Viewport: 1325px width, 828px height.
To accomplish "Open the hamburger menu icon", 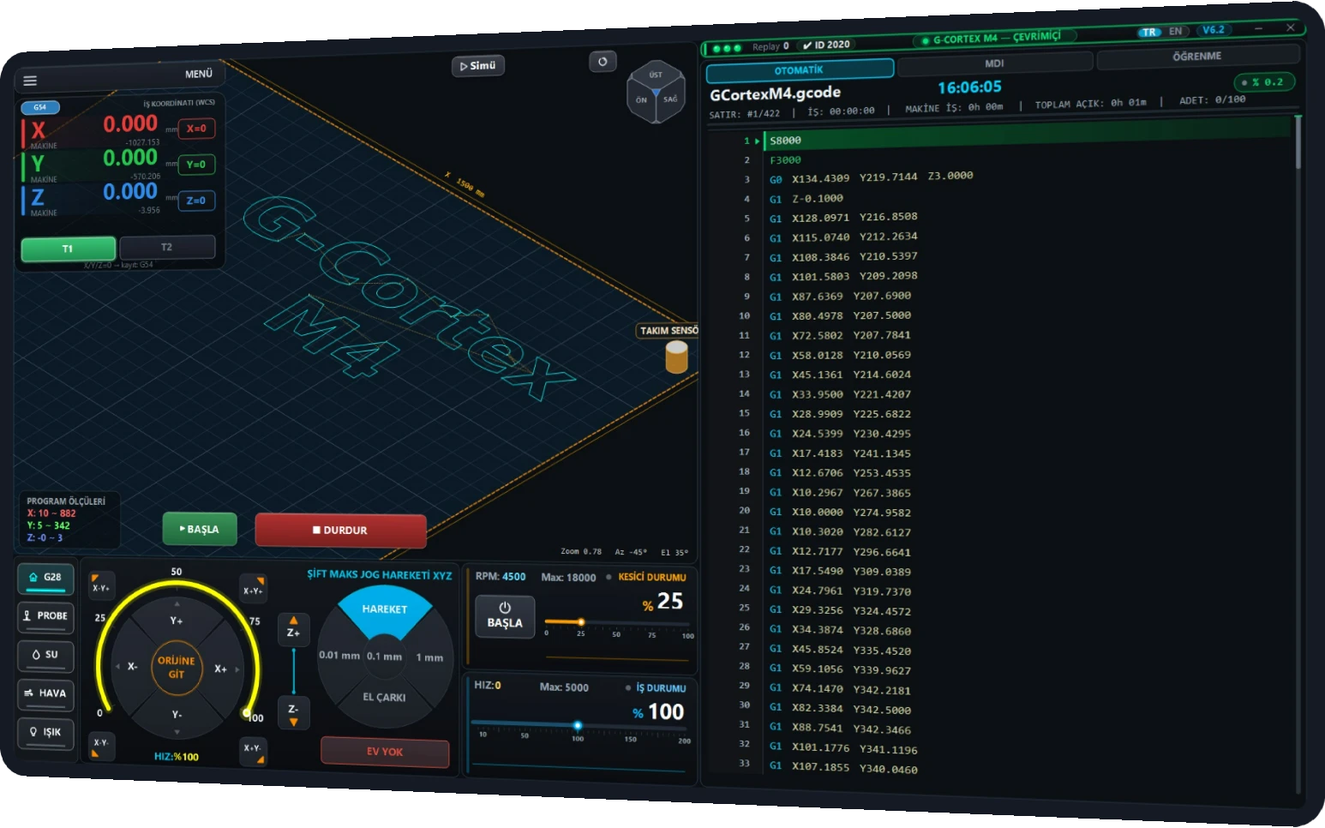I will pyautogui.click(x=30, y=81).
